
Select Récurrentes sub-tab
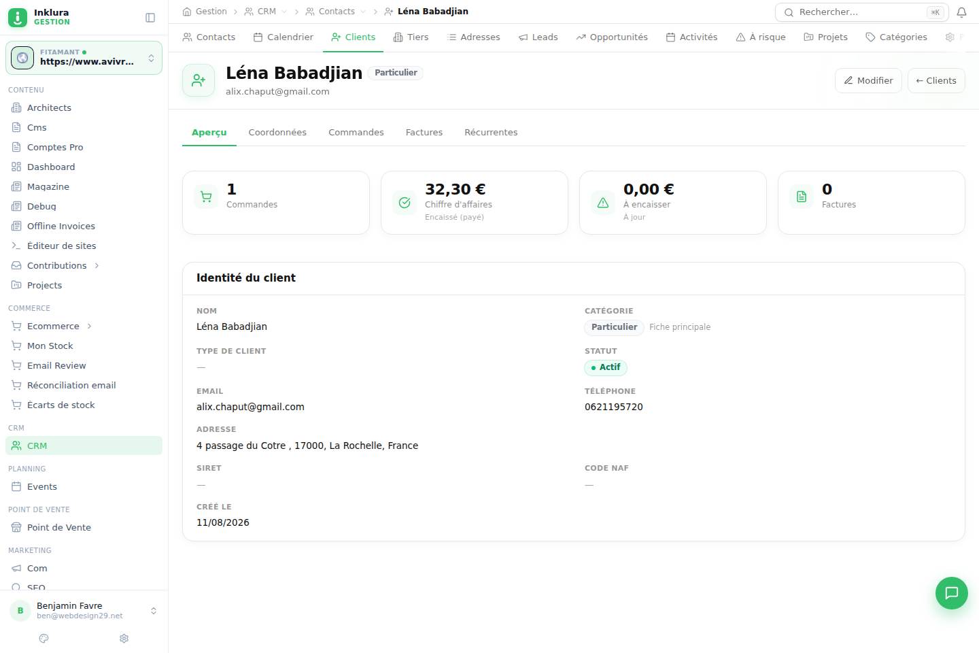491,133
